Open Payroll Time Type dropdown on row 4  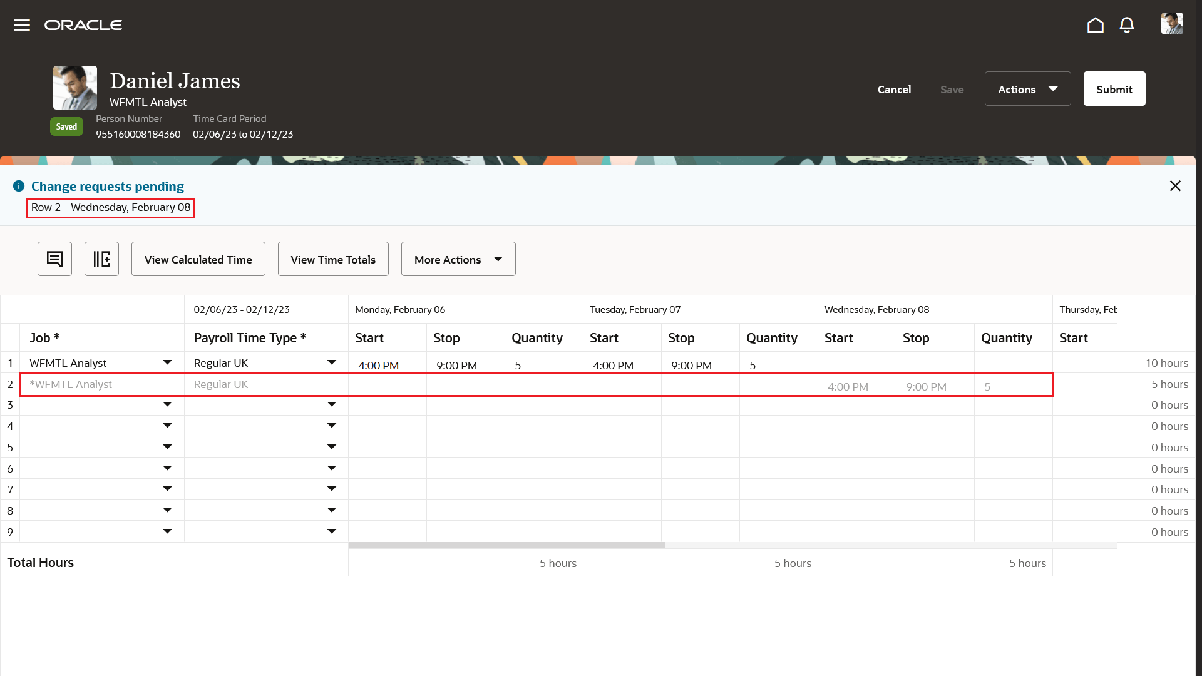tap(332, 426)
